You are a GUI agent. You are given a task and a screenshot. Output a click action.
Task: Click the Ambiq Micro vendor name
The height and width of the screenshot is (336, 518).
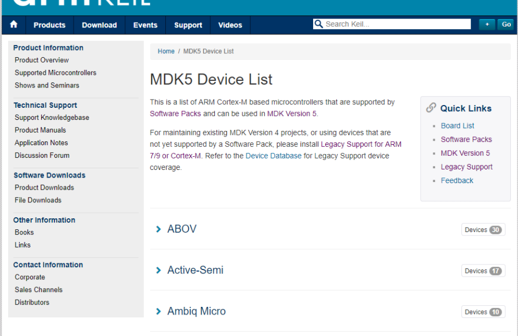tap(197, 311)
